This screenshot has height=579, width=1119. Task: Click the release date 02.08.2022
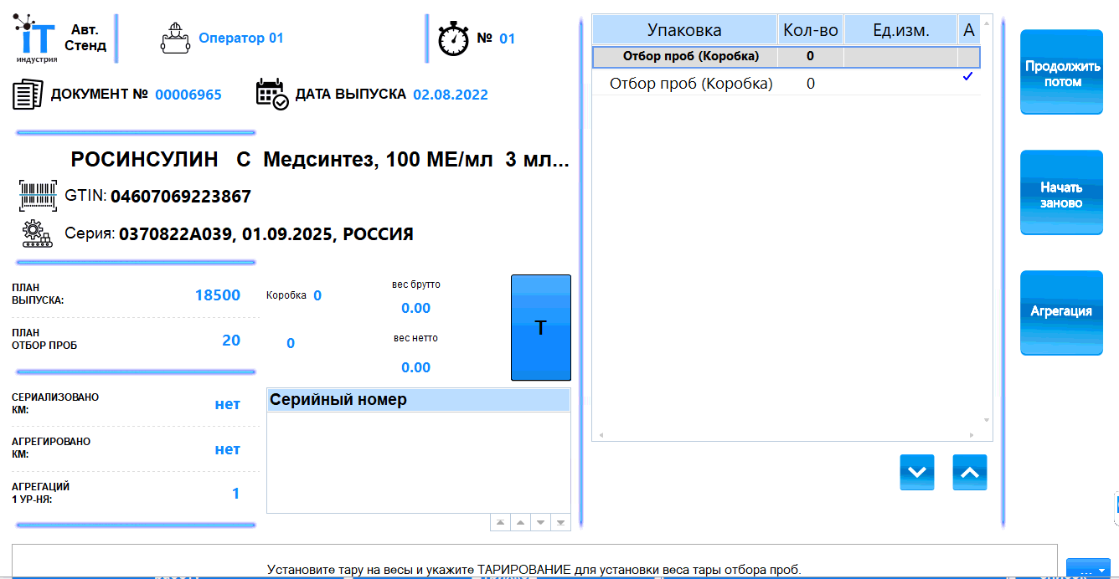[451, 95]
